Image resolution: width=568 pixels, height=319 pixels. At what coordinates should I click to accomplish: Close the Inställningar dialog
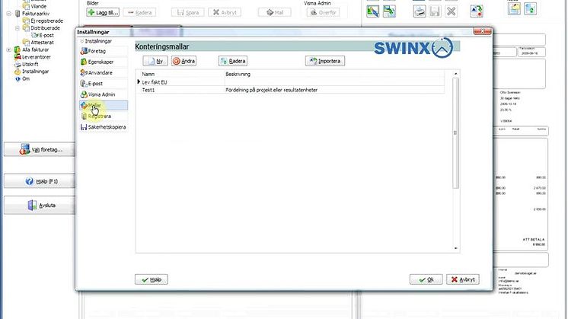pos(482,31)
